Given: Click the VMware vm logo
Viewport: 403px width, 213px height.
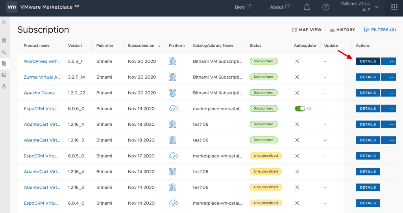Looking at the screenshot, I should pyautogui.click(x=12, y=7).
